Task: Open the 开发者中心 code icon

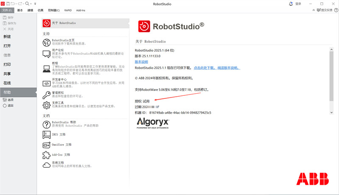Action: tap(47, 84)
